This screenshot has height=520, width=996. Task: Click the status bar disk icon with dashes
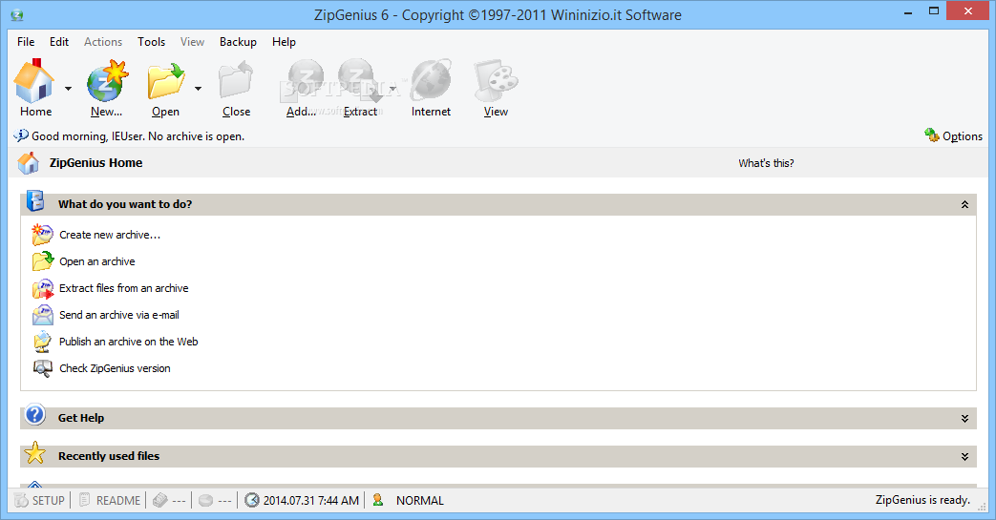[x=206, y=500]
